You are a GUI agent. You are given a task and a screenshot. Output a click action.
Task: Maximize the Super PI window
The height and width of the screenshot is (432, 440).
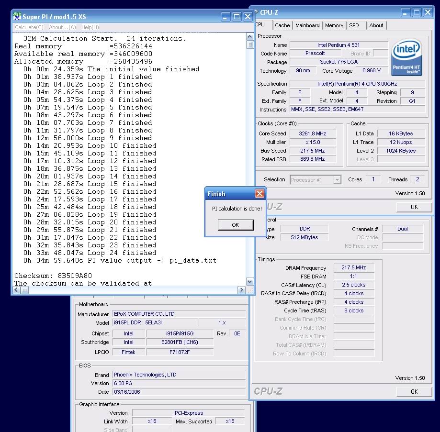(237, 17)
